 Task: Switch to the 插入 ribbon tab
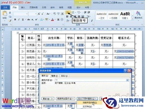coord(23,8)
